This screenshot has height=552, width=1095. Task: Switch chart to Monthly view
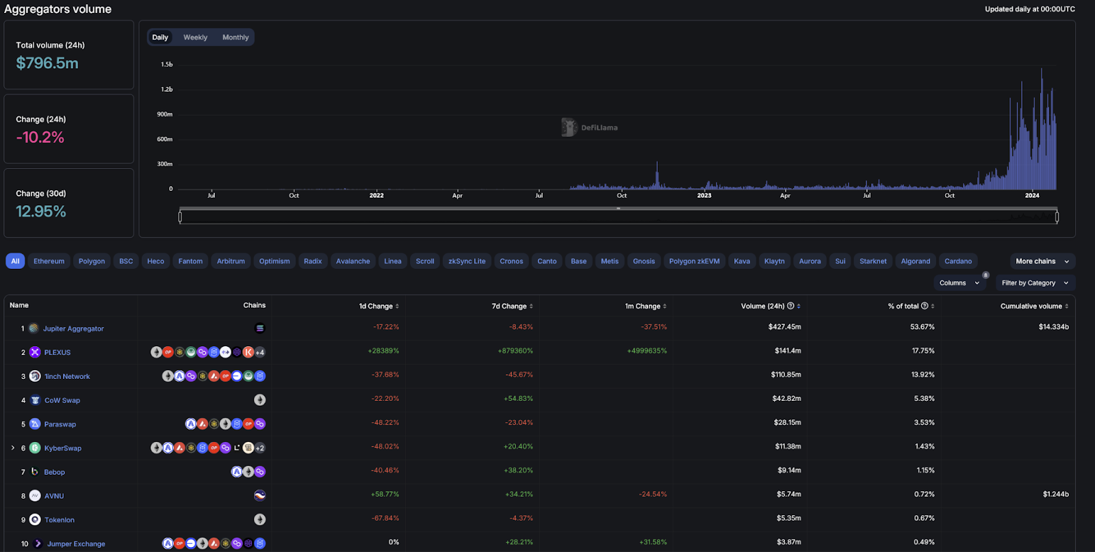235,38
